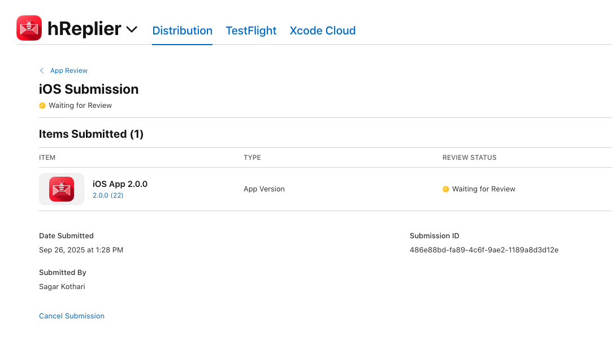
Task: Click the Sagar Kothari submitter name
Action: tap(62, 286)
